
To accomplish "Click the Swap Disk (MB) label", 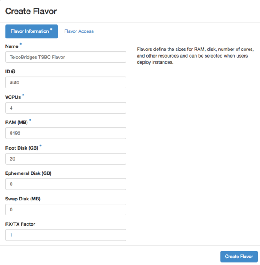I will pos(23,199).
